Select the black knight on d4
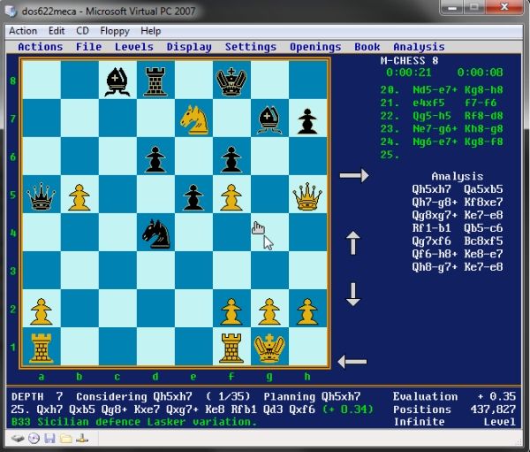530x452 pixels. (x=155, y=234)
